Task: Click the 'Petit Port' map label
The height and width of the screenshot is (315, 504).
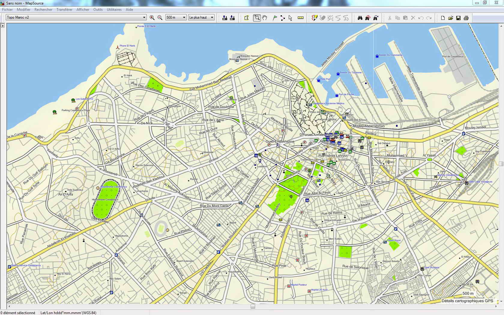Action: [325, 79]
